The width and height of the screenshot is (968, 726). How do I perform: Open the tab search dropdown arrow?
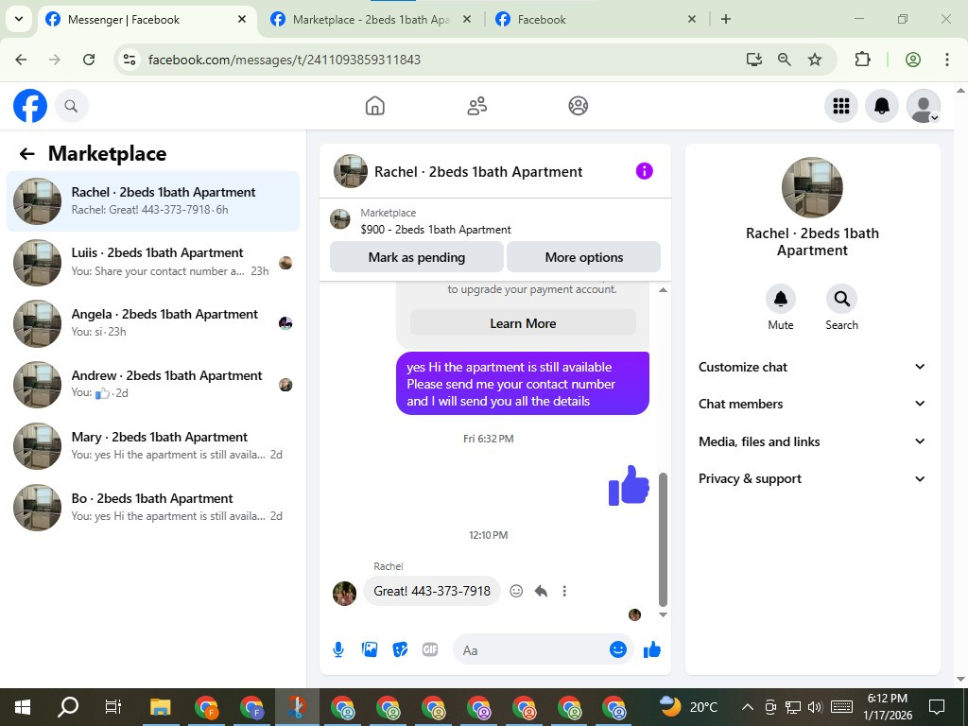(x=19, y=19)
